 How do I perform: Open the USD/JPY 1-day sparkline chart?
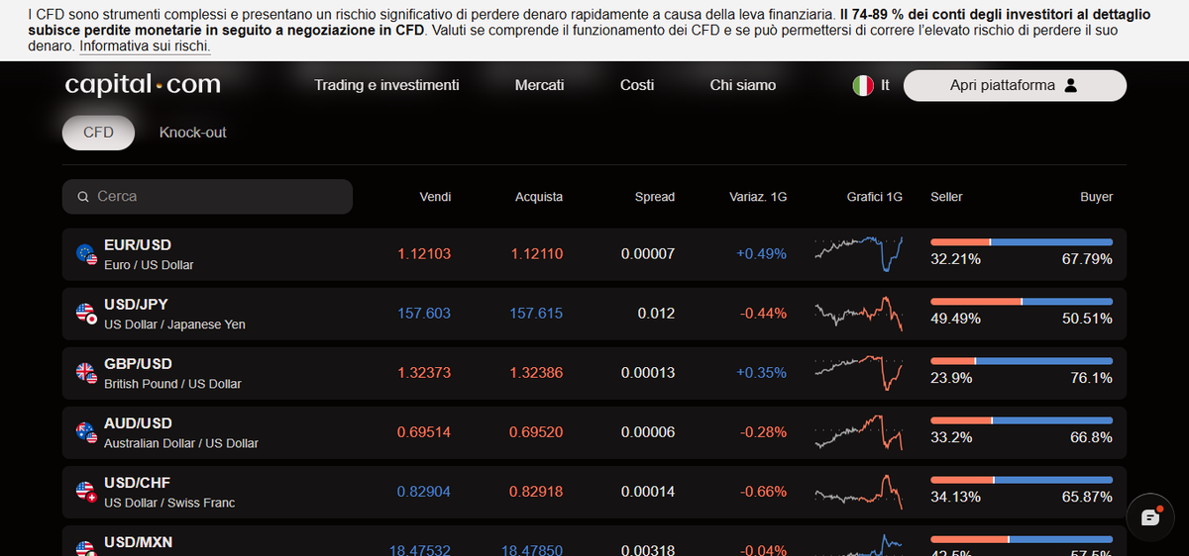coord(859,314)
